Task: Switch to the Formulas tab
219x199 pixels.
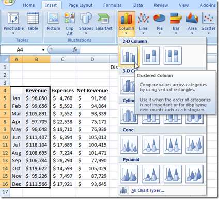Action: pos(113,5)
